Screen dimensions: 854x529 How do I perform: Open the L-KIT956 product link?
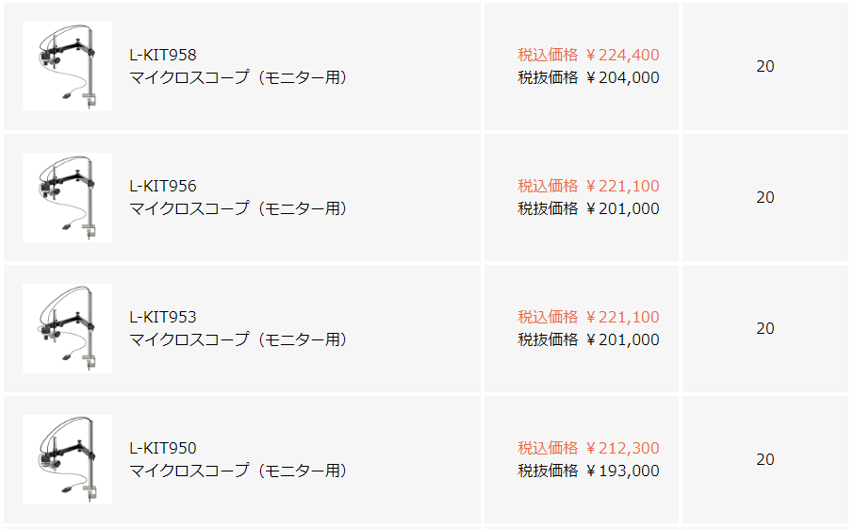[x=163, y=186]
